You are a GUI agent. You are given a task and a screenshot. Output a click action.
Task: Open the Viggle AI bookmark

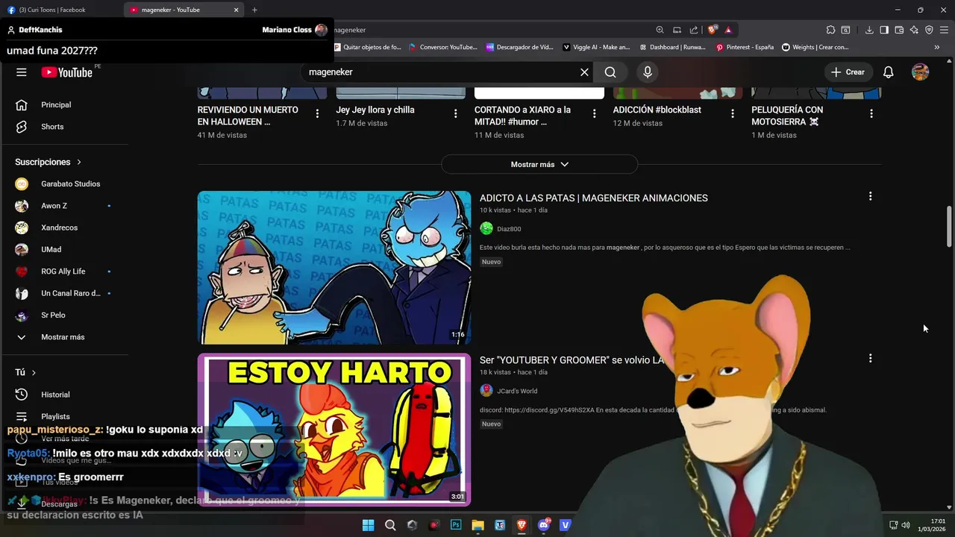596,47
